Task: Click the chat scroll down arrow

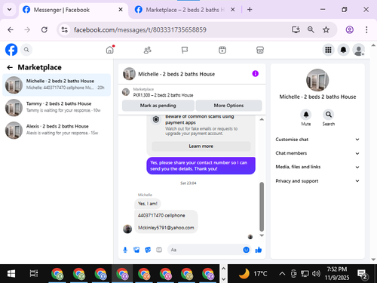Action: coord(262,235)
